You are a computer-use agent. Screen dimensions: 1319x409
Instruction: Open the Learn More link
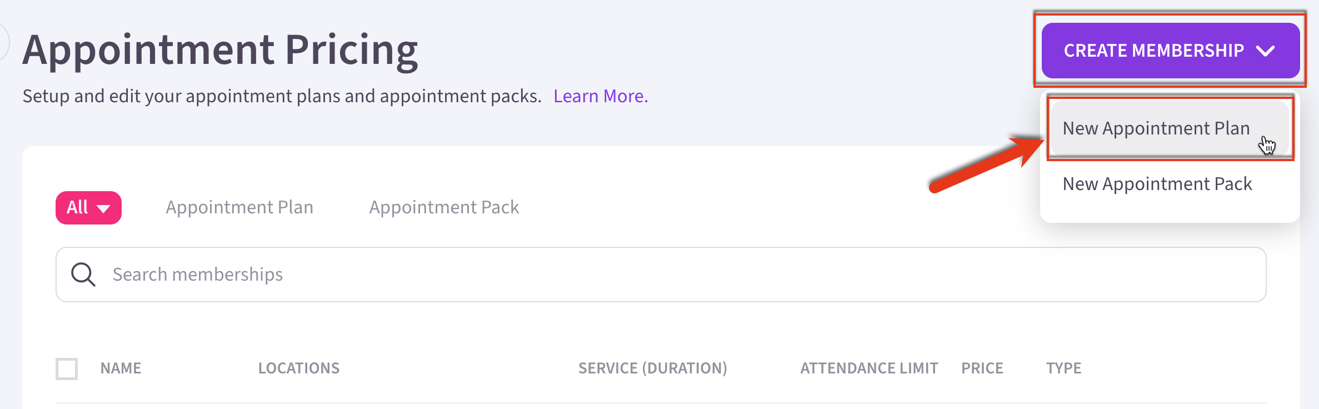(x=601, y=96)
